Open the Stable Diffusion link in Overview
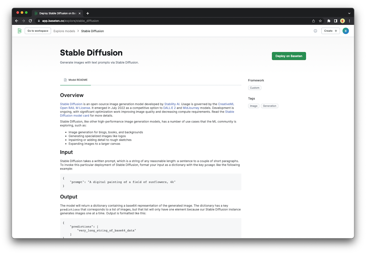Viewport: 366px width, 254px height. pos(71,104)
